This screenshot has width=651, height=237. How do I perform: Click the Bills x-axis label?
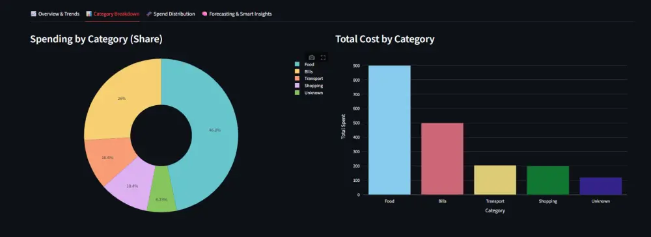[442, 201]
